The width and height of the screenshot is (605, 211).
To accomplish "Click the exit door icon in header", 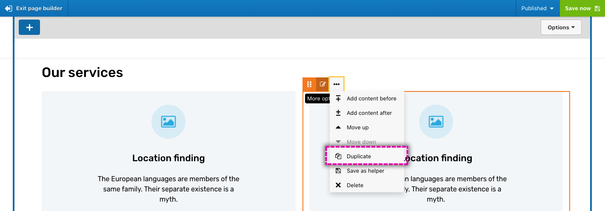I will coord(9,9).
